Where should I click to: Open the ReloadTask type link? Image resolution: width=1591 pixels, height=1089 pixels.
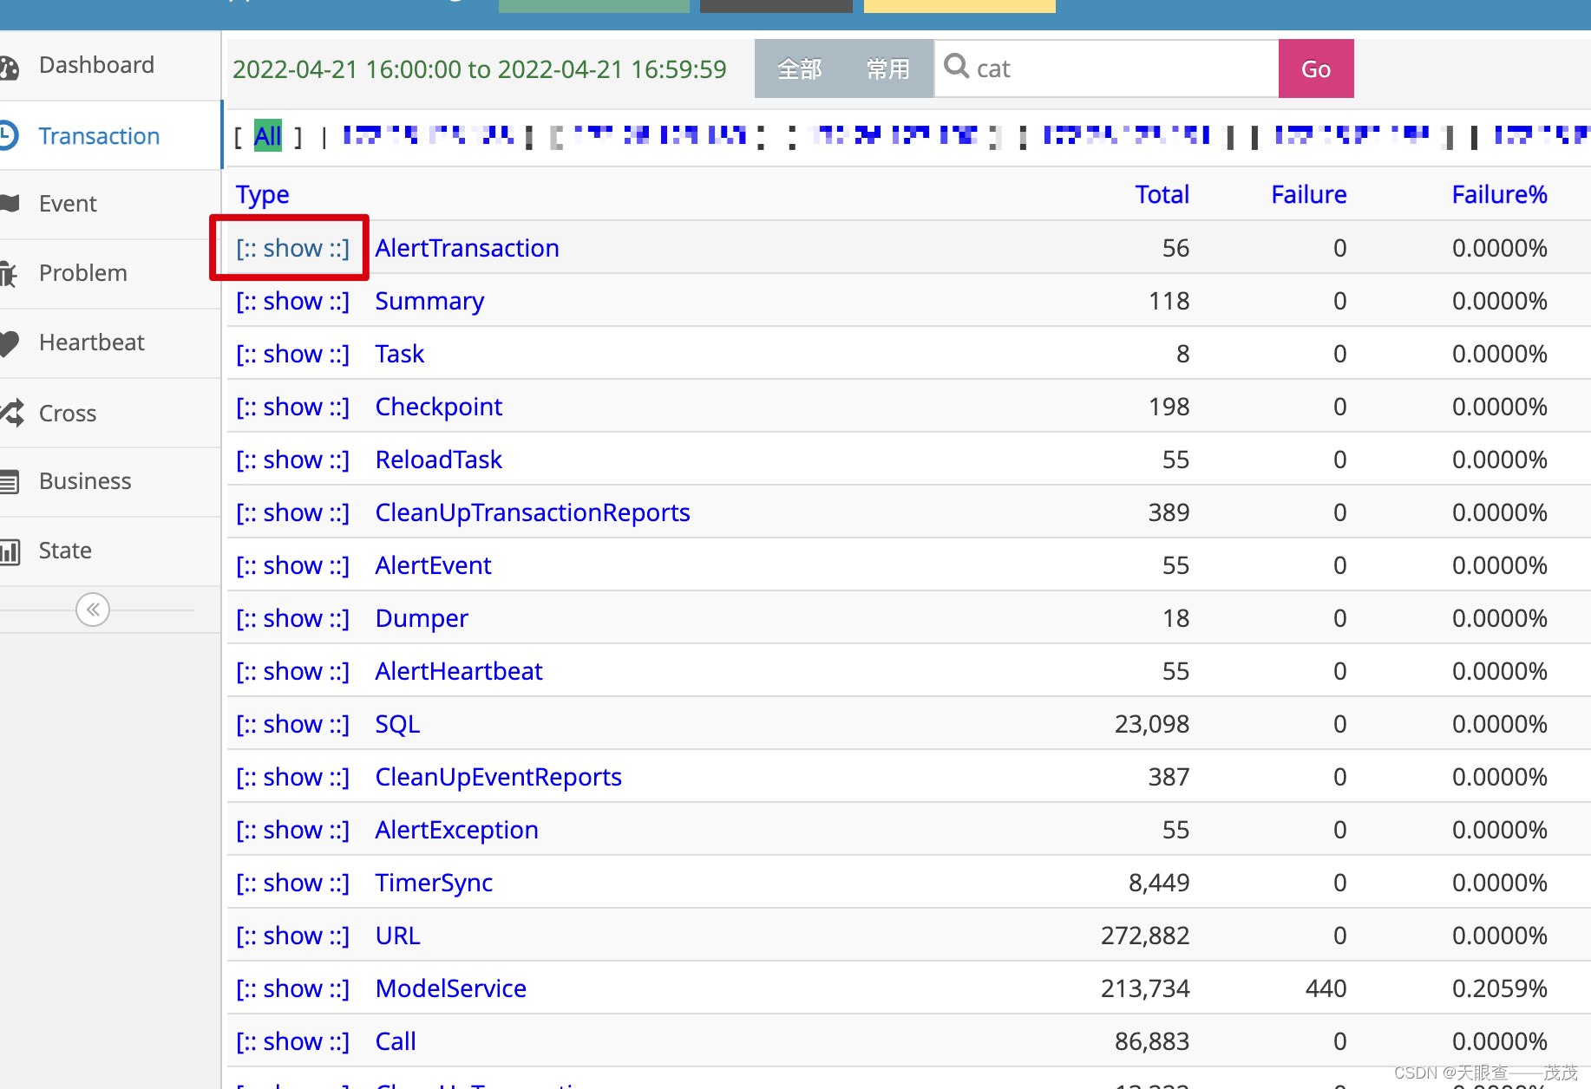438,460
